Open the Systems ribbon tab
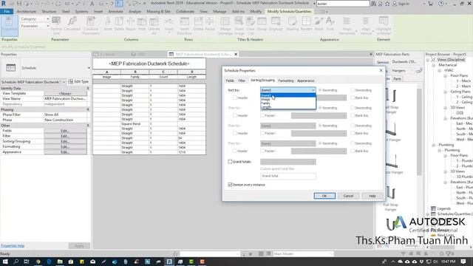The width and height of the screenshot is (473, 266). [x=81, y=12]
